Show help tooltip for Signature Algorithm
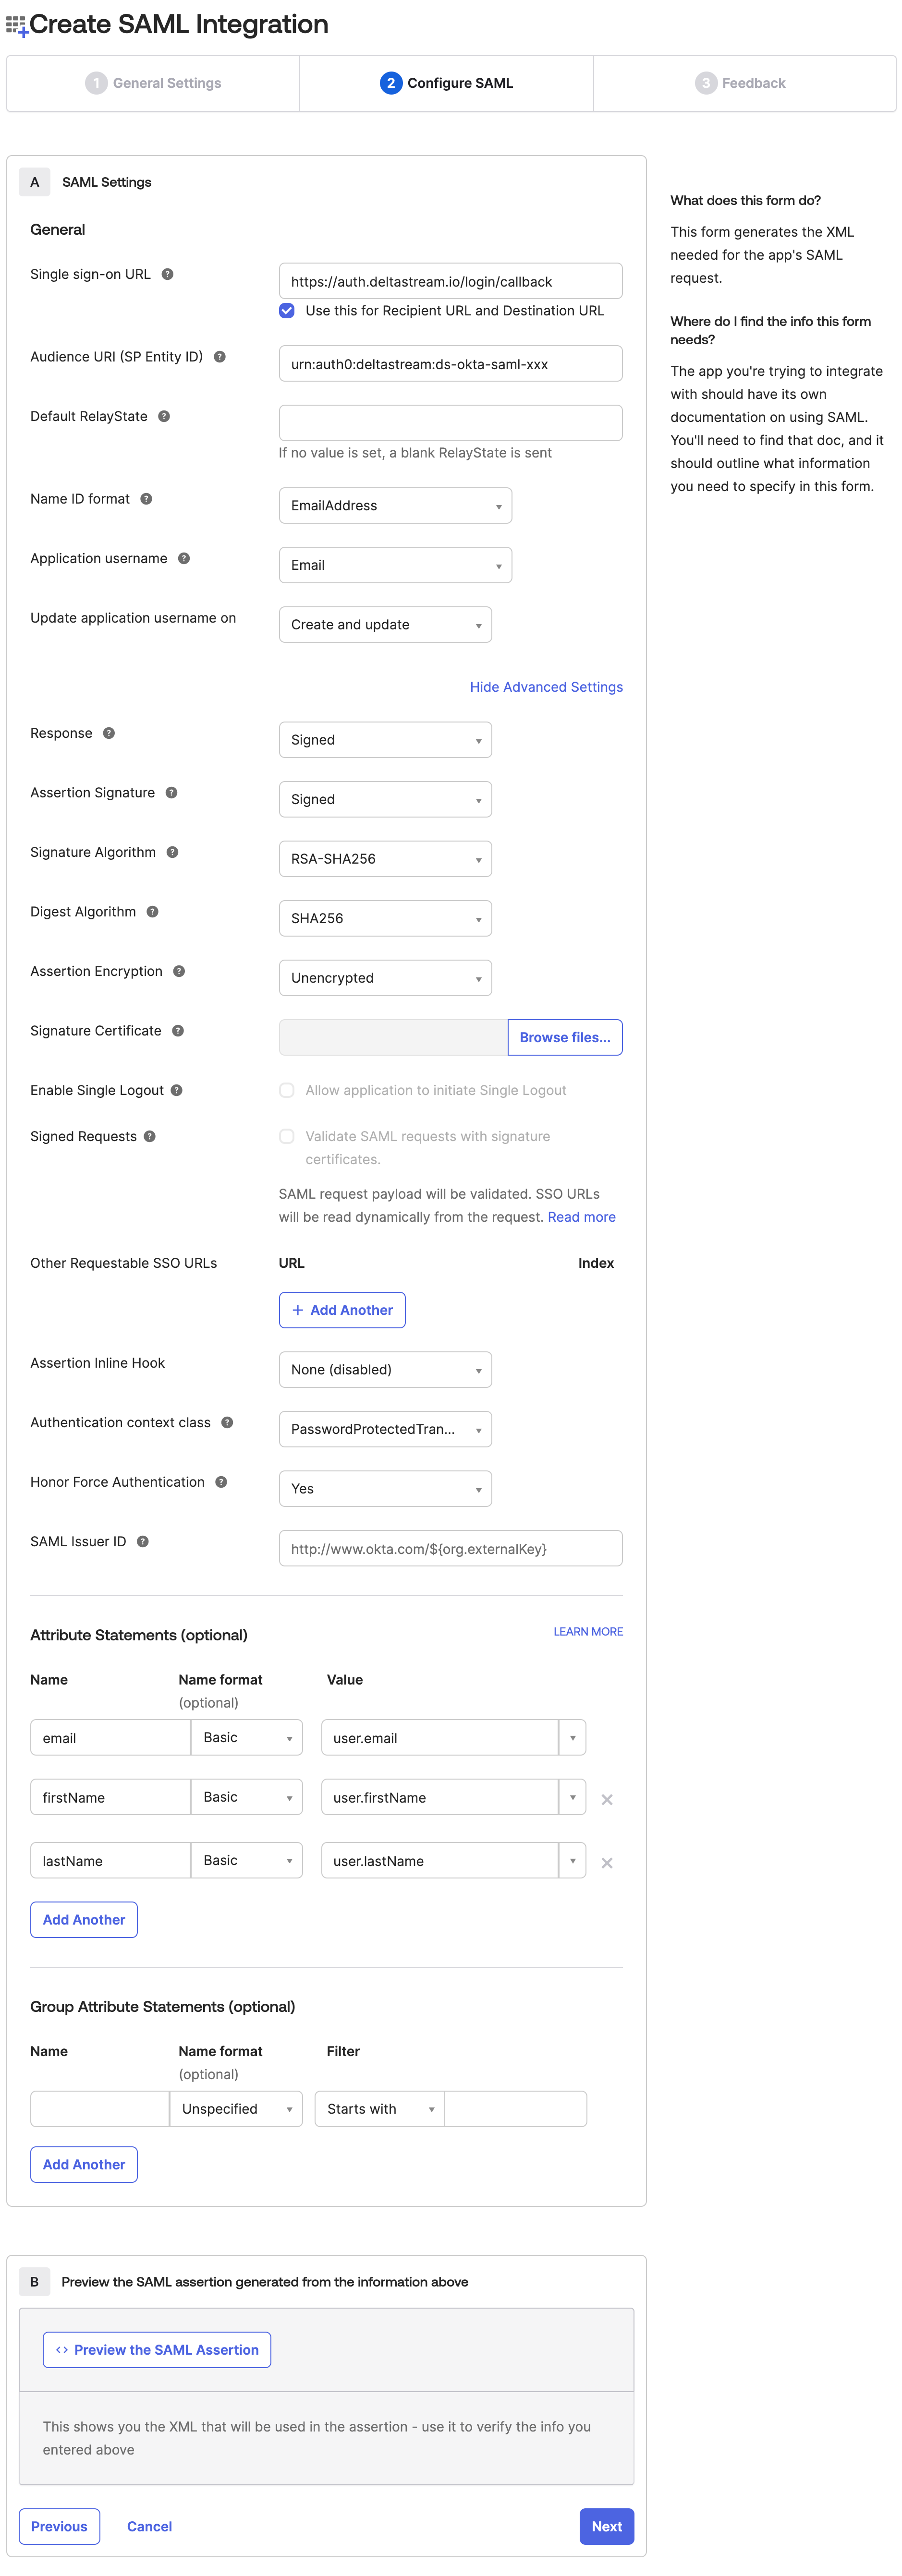This screenshot has width=902, height=2576. pos(173,852)
